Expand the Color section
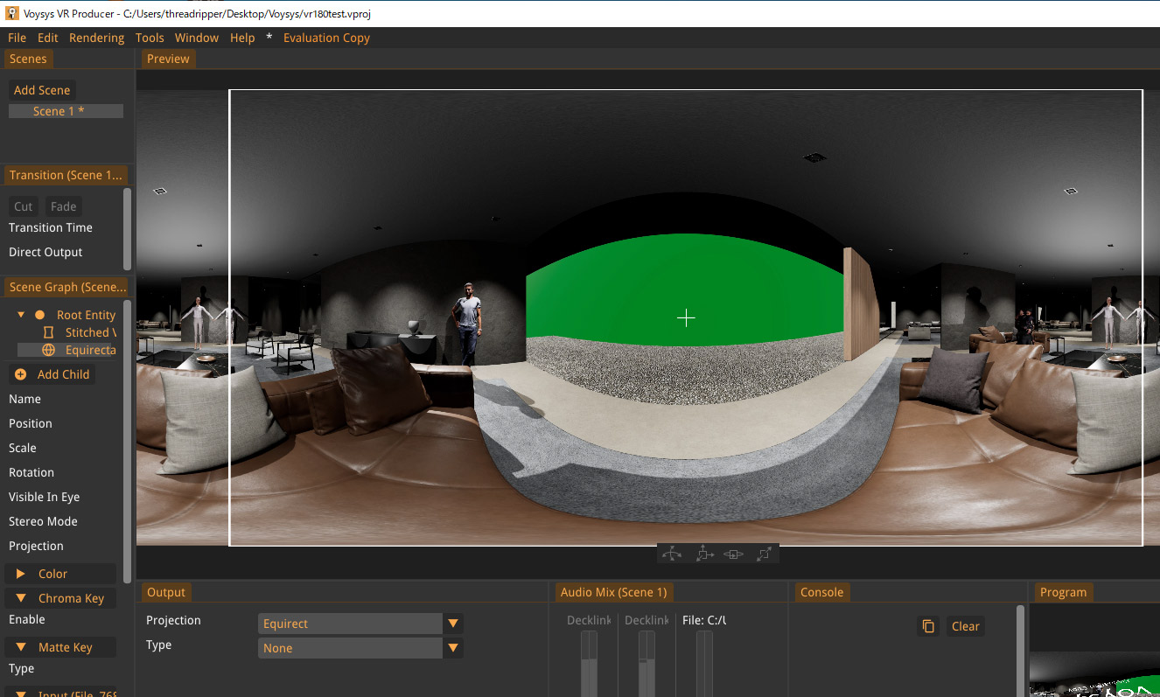This screenshot has height=697, width=1160. tap(21, 574)
